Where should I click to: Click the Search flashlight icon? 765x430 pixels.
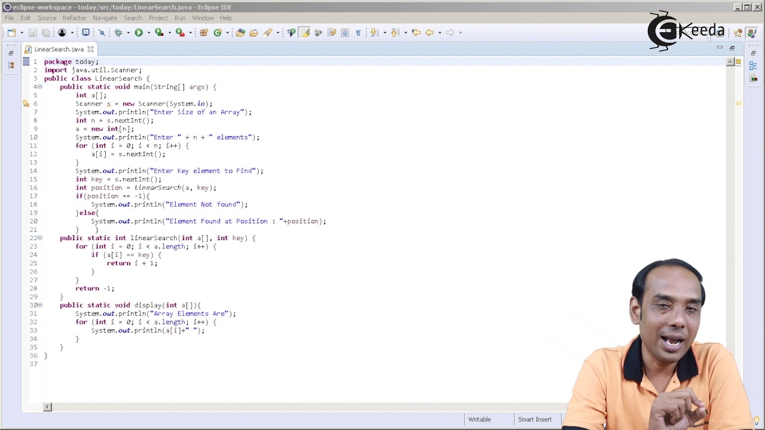[x=268, y=33]
